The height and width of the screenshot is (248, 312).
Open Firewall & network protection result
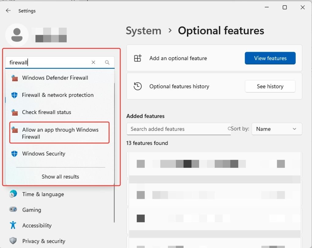60,95
